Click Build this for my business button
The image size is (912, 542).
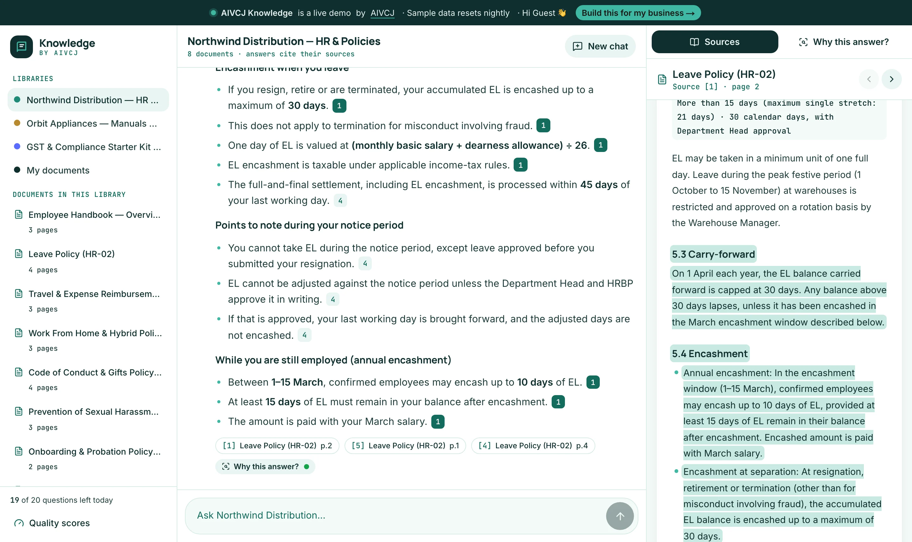[638, 13]
